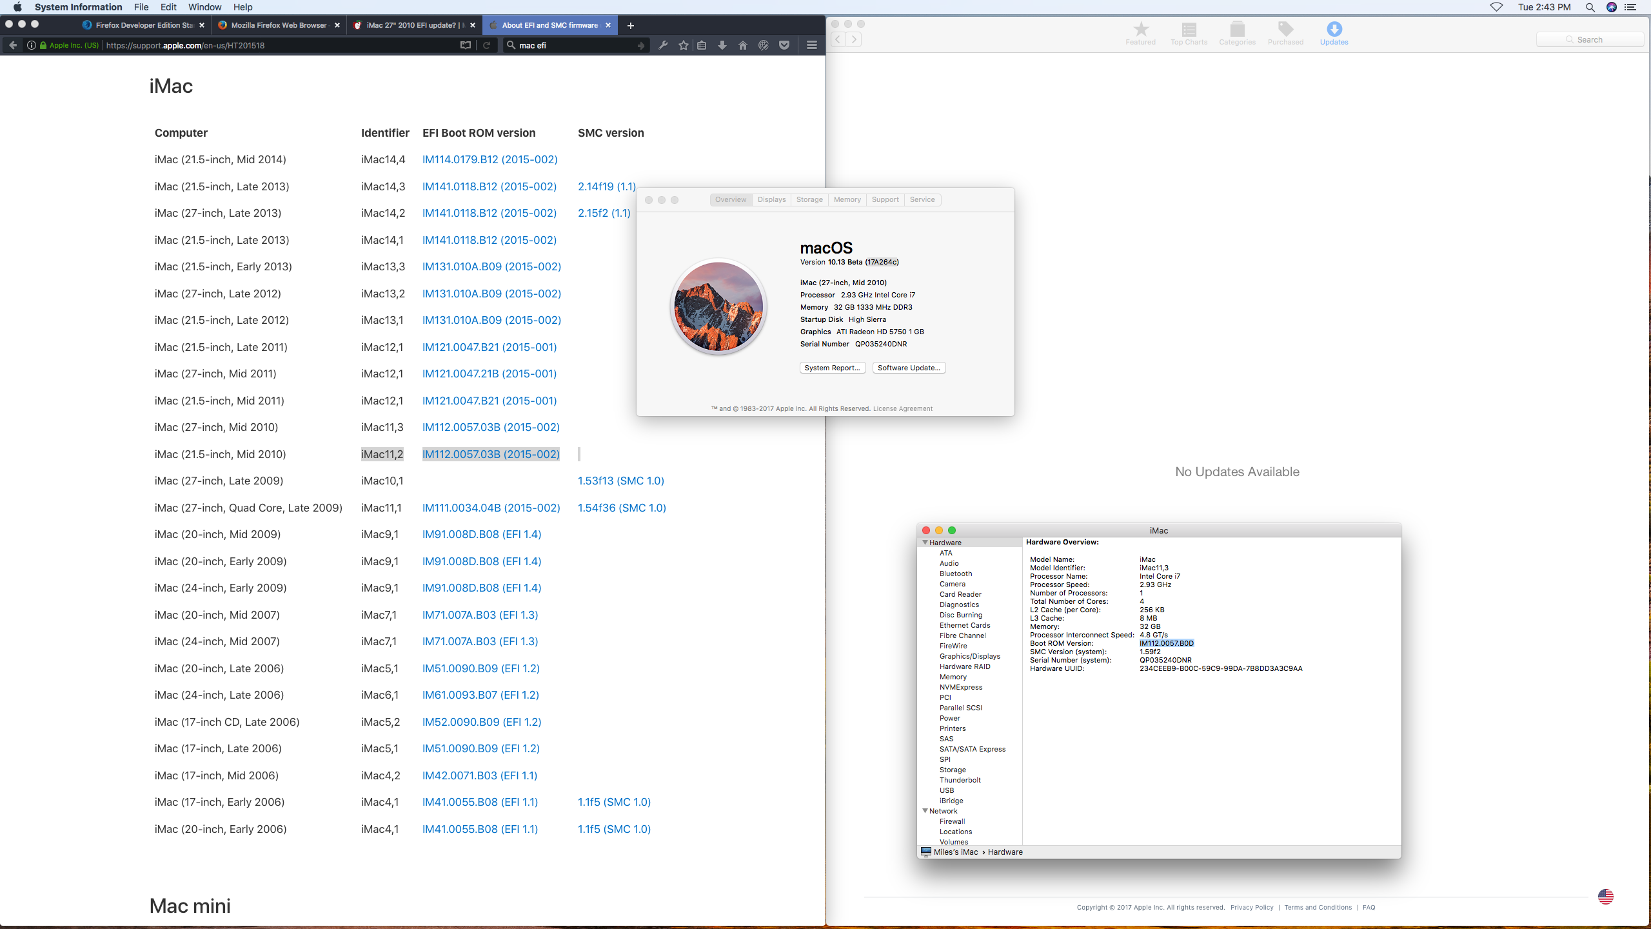The image size is (1651, 929).
Task: Open App Store Purchased section
Action: [1285, 34]
